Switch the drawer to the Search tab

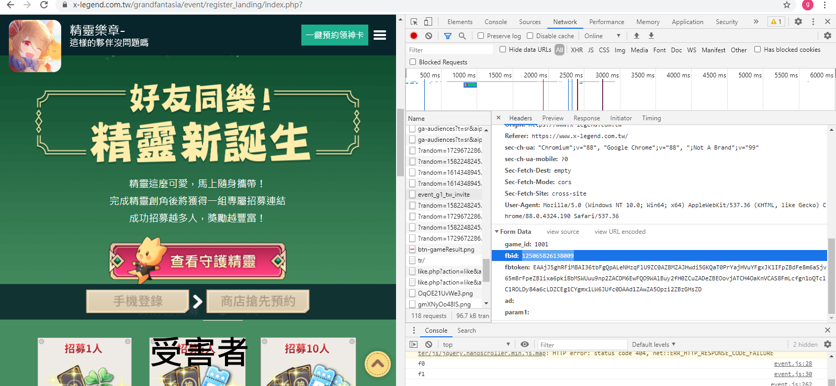pos(467,331)
